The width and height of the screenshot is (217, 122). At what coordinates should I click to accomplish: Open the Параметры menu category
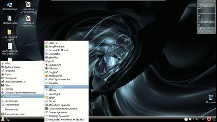[22, 105]
